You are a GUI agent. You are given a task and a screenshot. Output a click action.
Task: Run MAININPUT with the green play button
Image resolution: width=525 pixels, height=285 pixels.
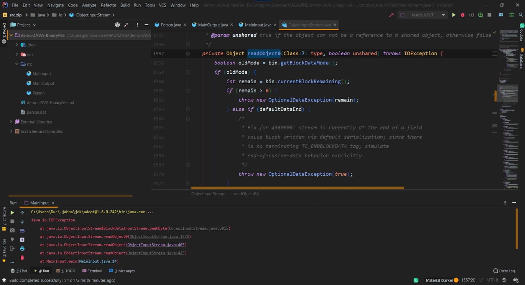pos(453,15)
